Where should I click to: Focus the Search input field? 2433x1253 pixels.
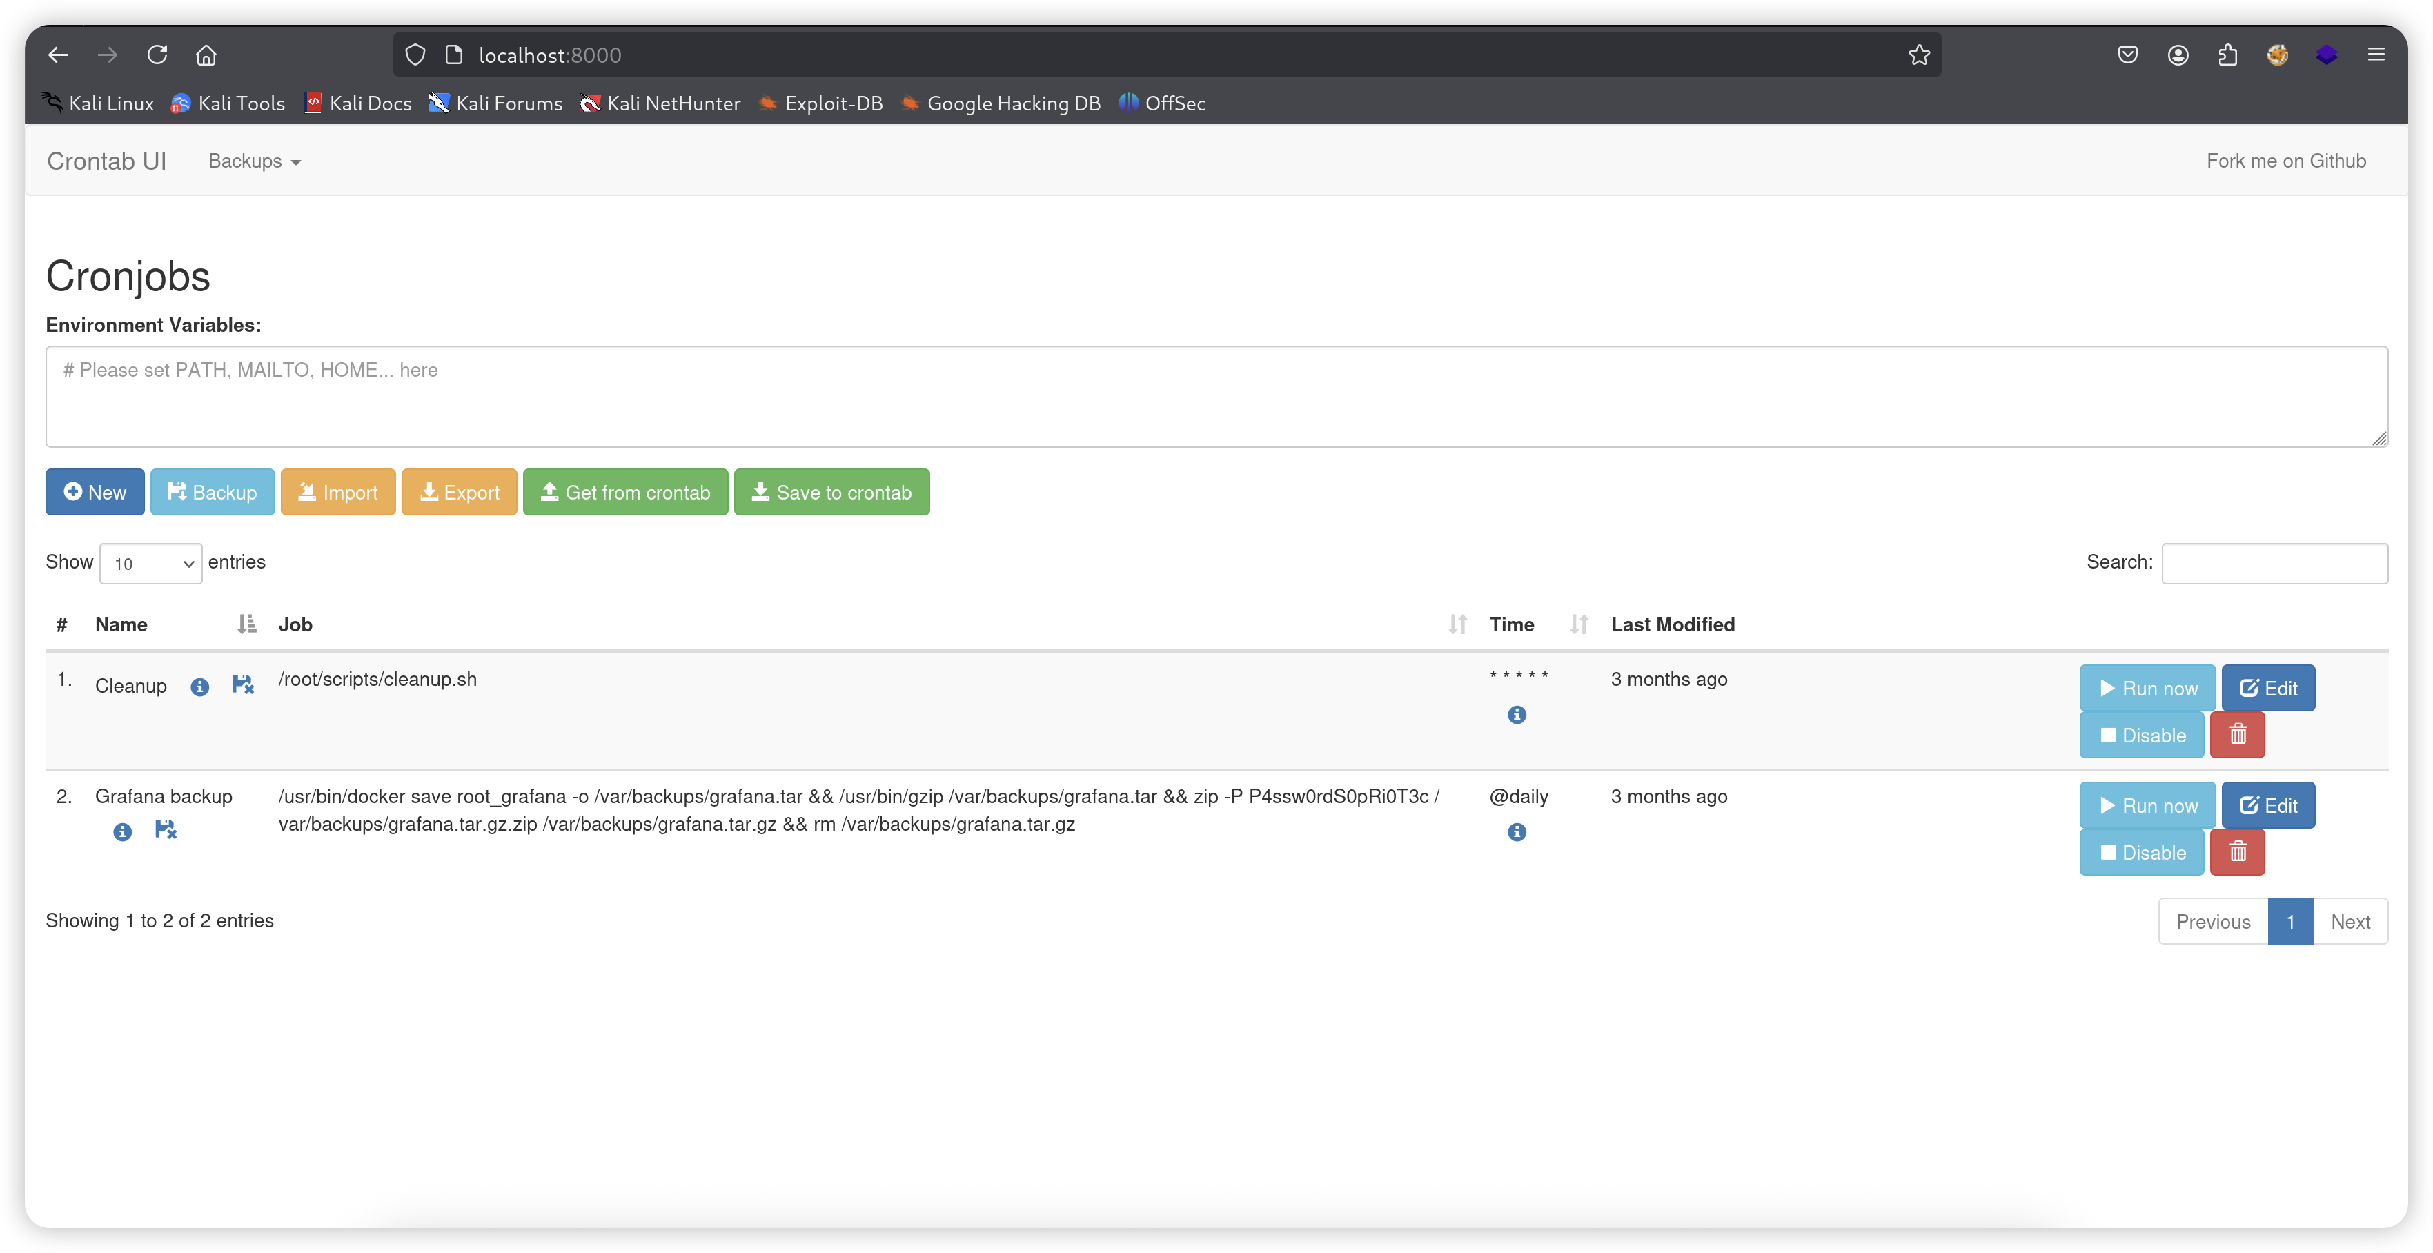click(x=2274, y=564)
